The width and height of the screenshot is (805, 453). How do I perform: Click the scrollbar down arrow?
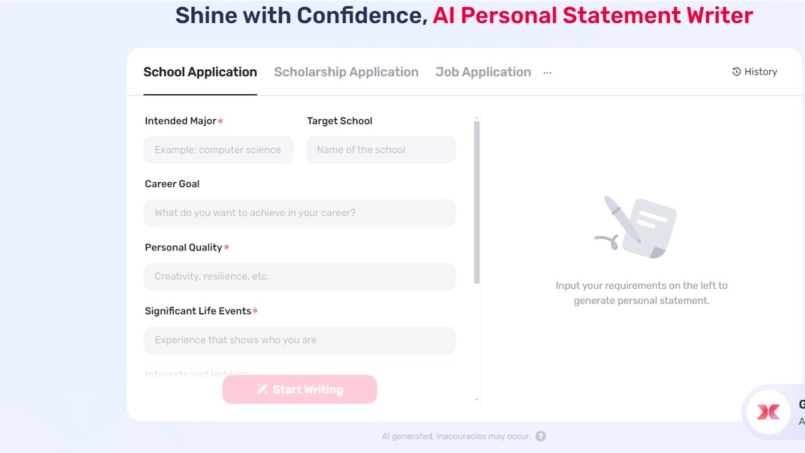[477, 399]
